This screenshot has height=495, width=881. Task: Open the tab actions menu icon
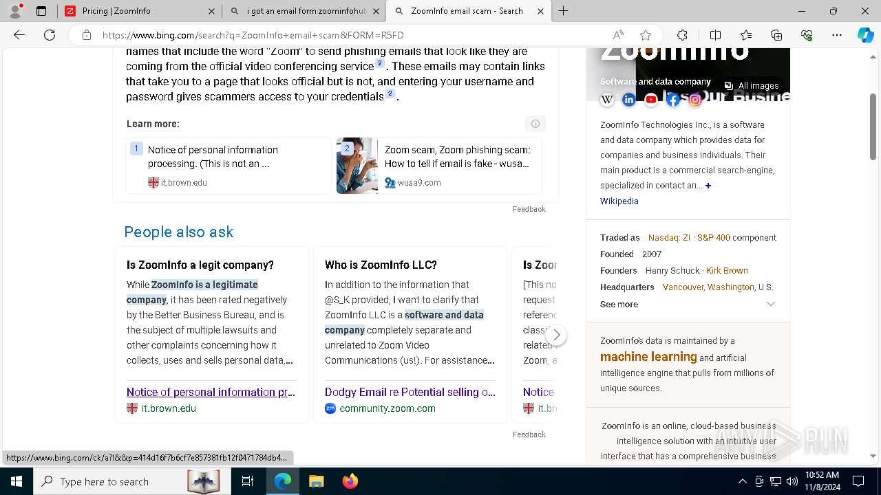[x=41, y=11]
